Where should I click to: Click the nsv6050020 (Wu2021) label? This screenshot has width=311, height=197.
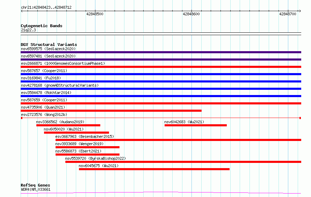pyautogui.click(x=64, y=129)
